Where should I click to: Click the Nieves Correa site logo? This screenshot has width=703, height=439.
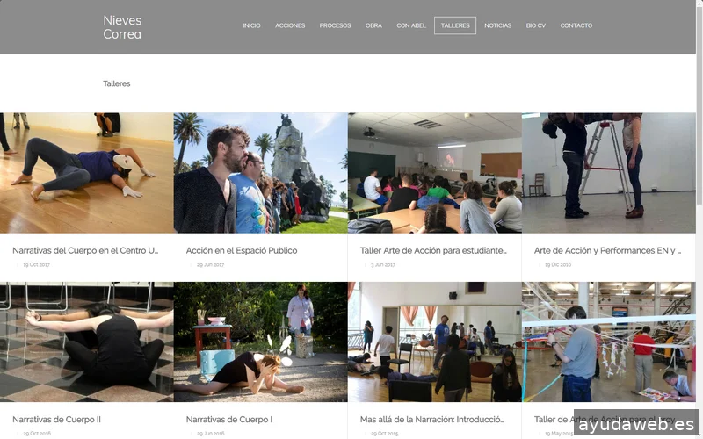(122, 27)
